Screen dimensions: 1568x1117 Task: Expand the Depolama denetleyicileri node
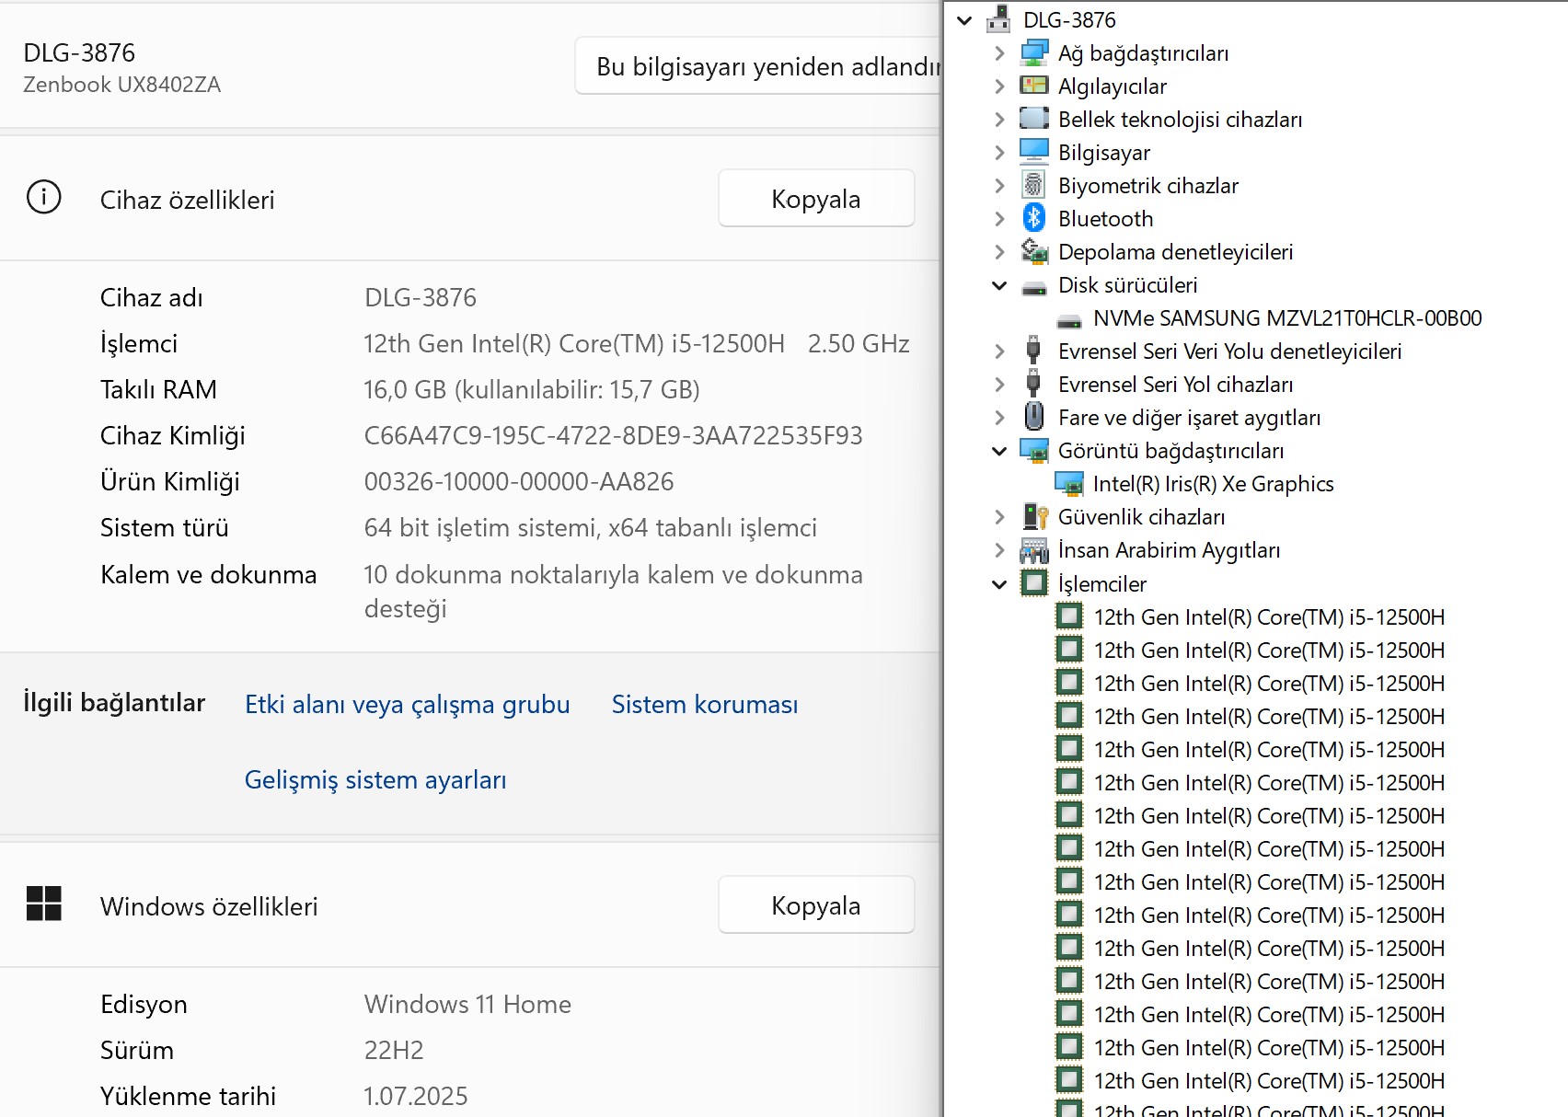(999, 252)
